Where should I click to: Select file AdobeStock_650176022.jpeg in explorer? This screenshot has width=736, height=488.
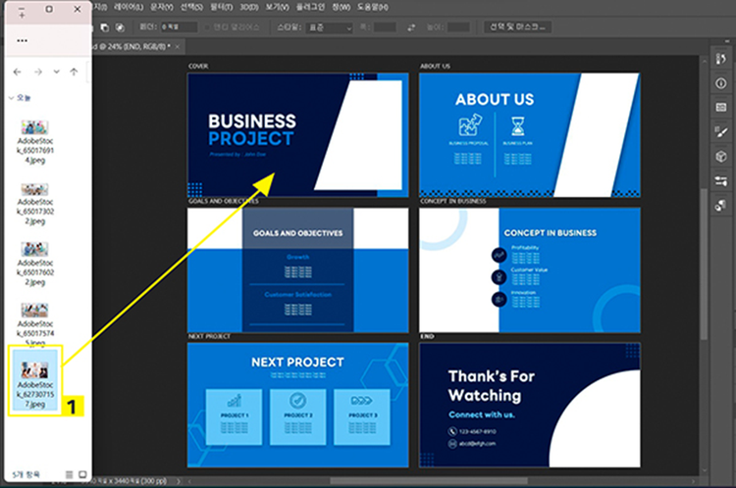(x=34, y=264)
